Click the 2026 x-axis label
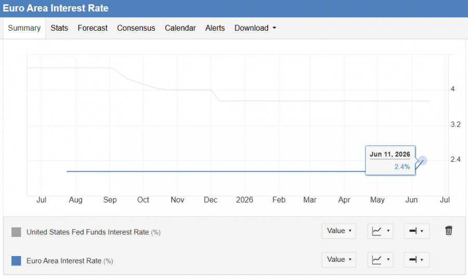The width and height of the screenshot is (468, 280). (x=244, y=200)
